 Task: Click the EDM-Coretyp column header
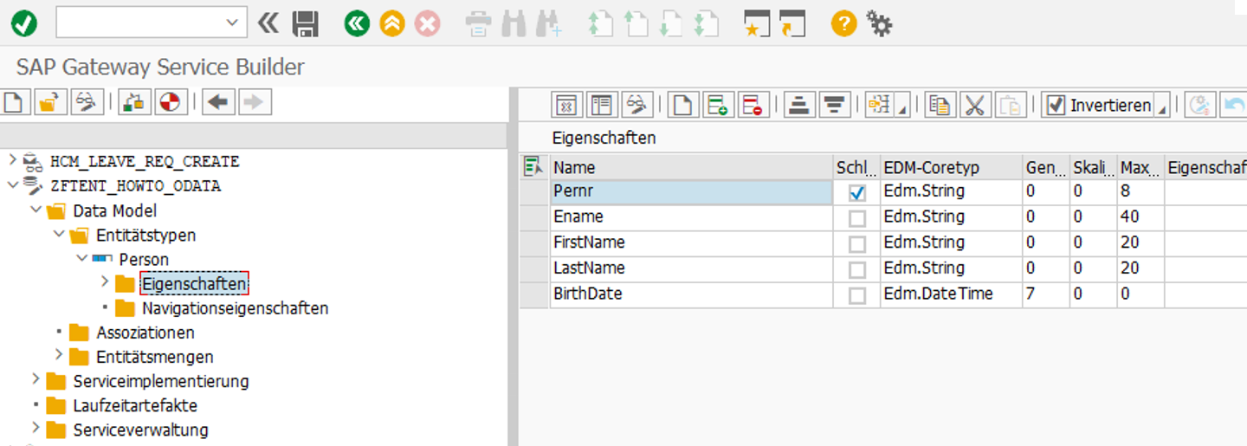950,167
